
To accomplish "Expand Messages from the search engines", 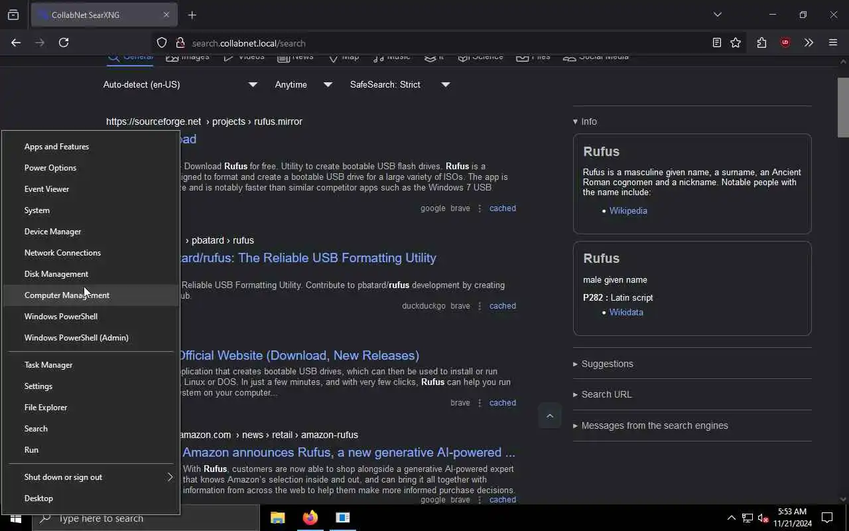I will click(x=650, y=425).
